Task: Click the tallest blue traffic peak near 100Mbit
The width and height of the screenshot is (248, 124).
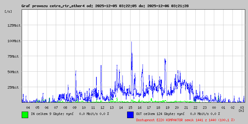Action: tap(131, 42)
